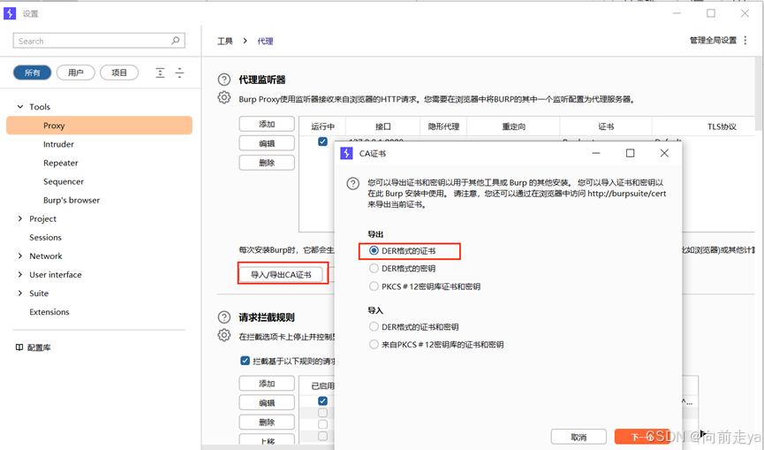Expand the Project tree node

pyautogui.click(x=20, y=218)
